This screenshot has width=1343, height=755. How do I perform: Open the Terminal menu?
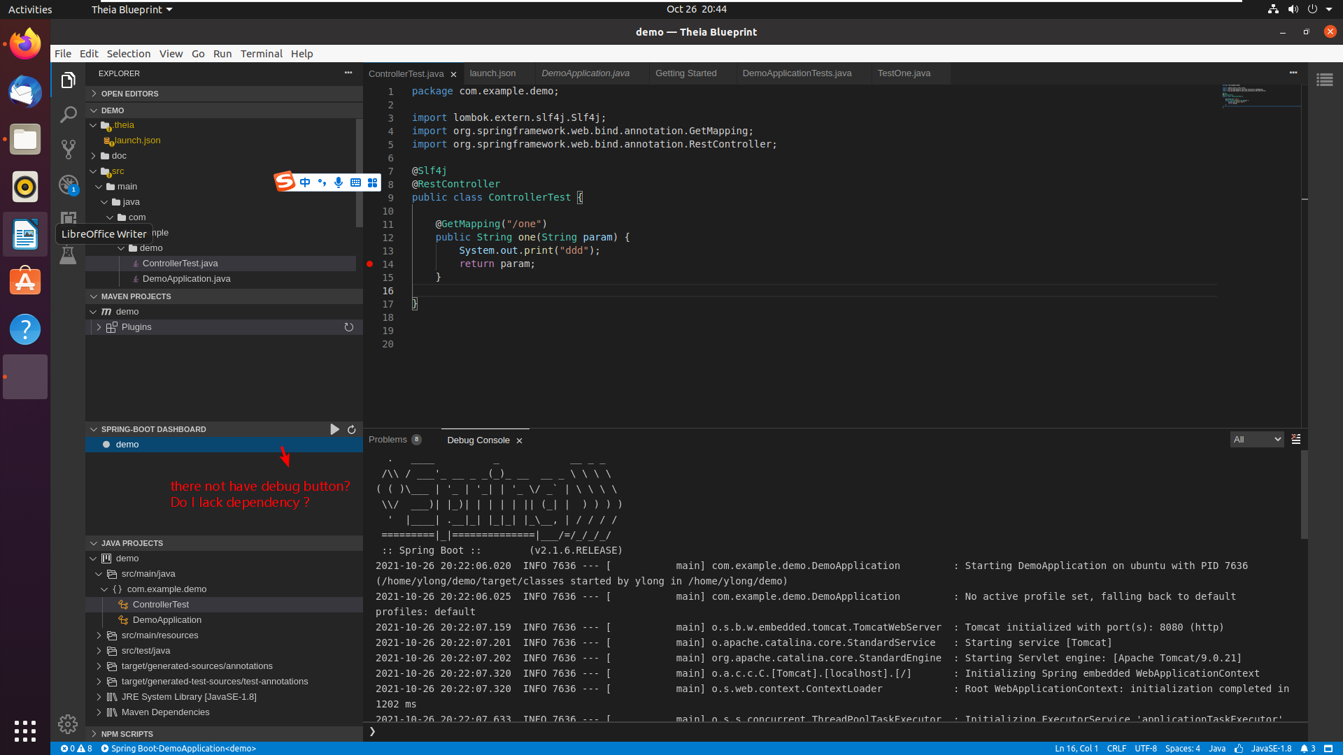coord(262,53)
